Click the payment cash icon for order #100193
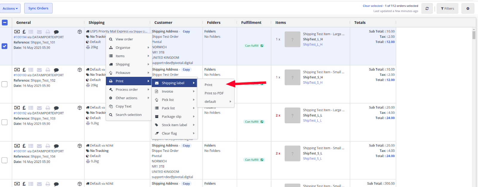 tap(17, 70)
